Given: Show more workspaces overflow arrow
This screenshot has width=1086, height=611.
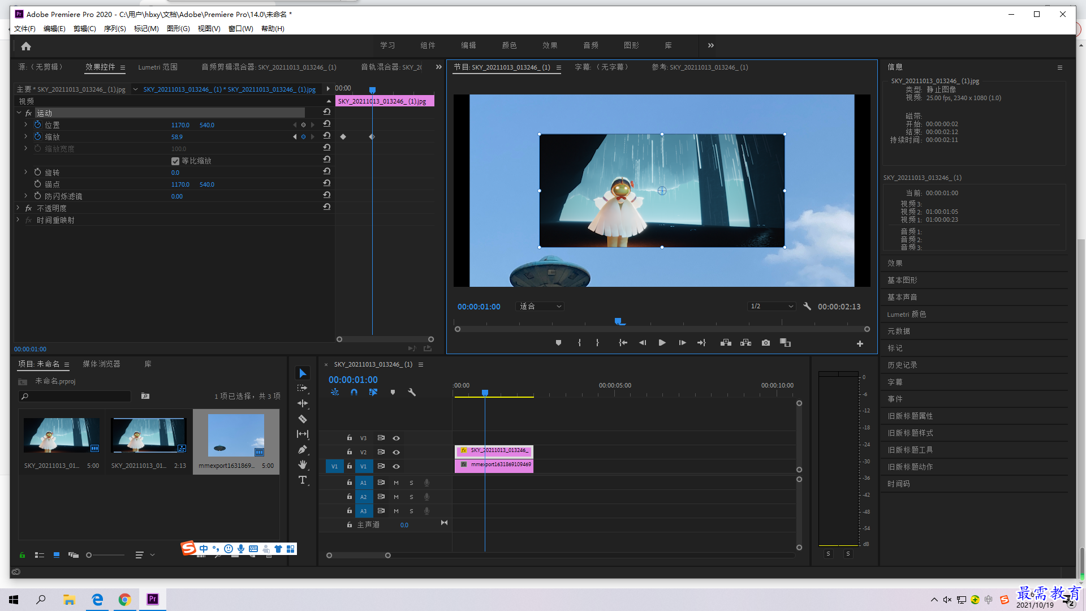Looking at the screenshot, I should tap(710, 45).
